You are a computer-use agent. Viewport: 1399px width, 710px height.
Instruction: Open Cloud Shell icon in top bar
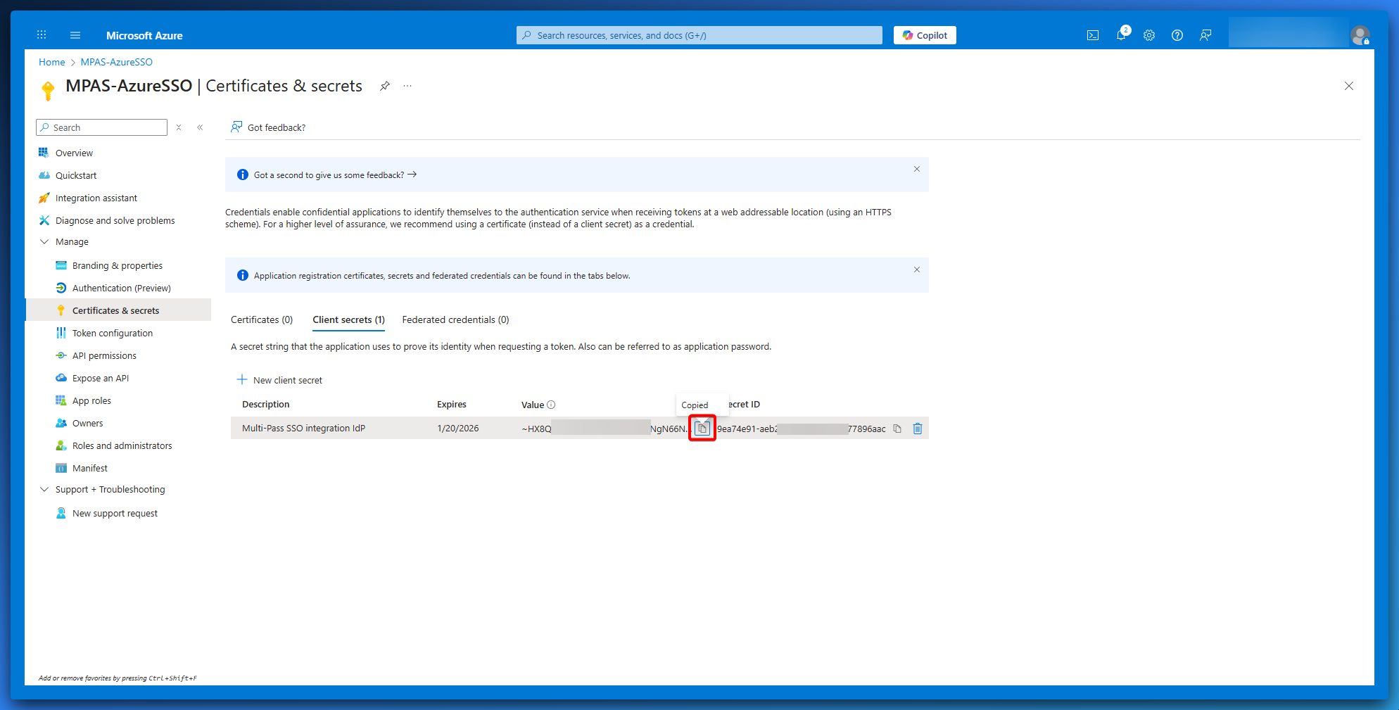click(1093, 35)
